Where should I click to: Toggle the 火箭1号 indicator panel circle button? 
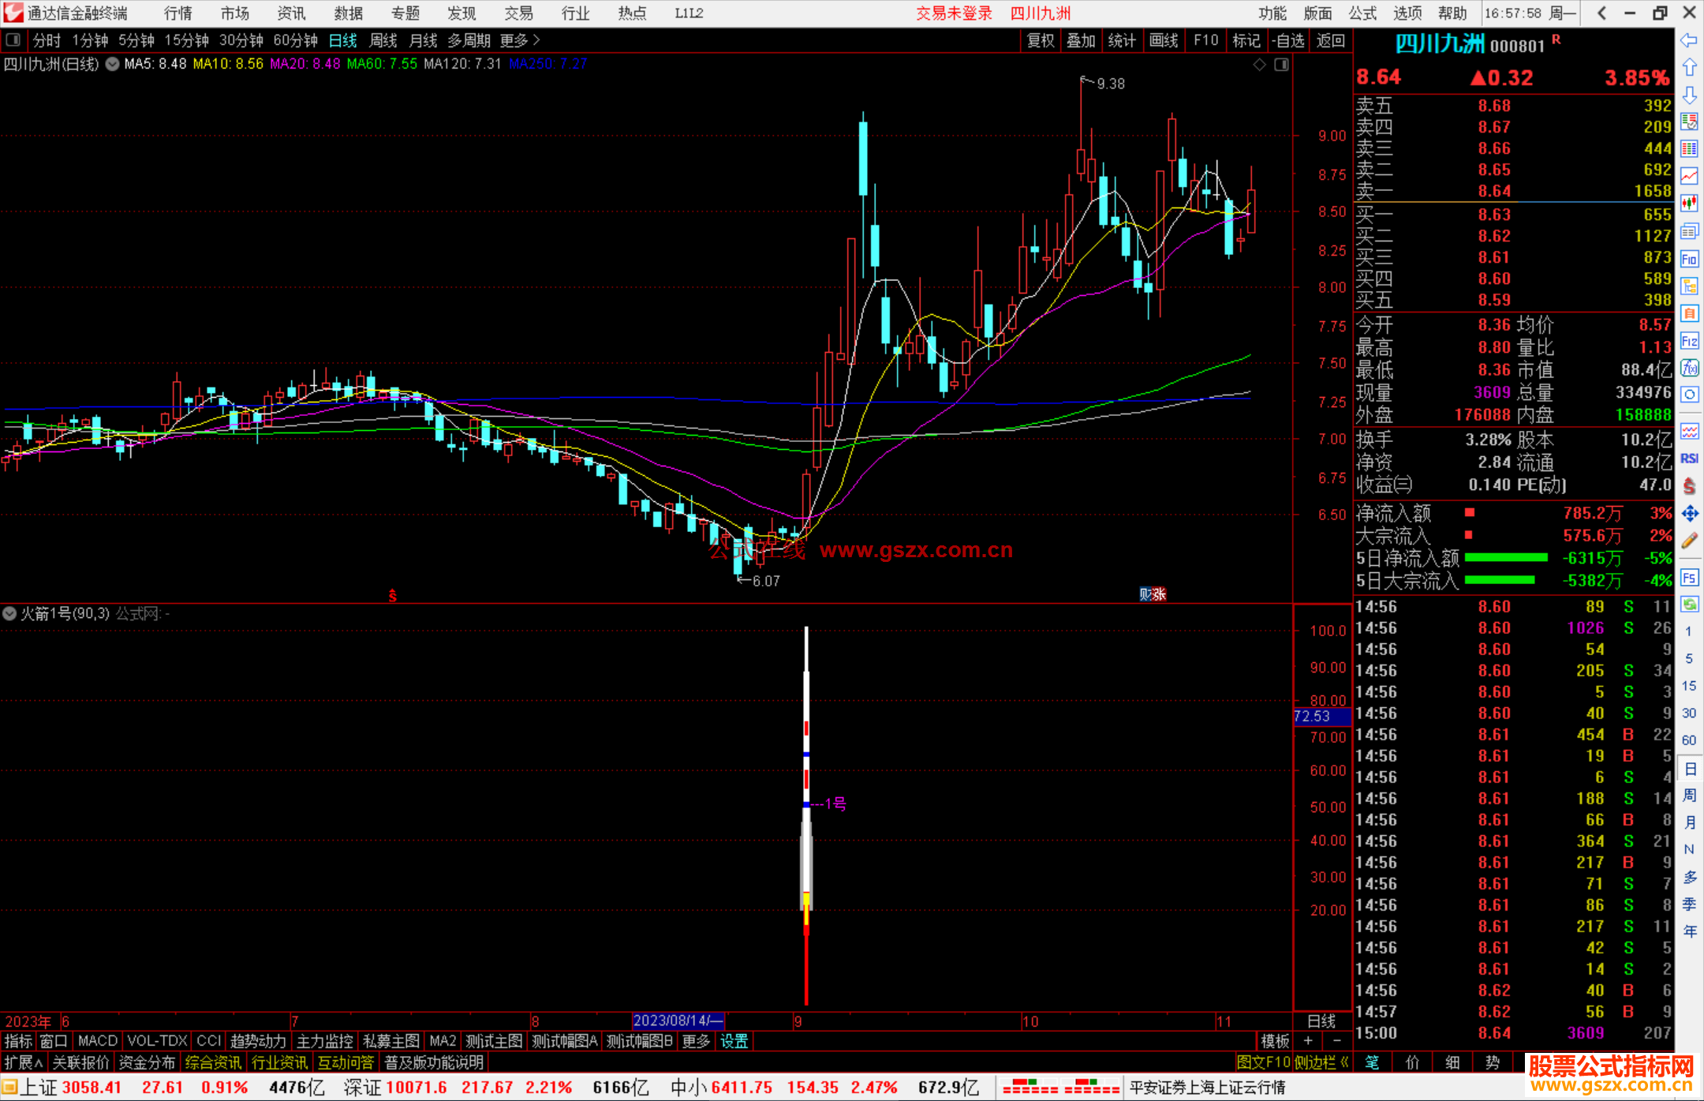pyautogui.click(x=9, y=613)
